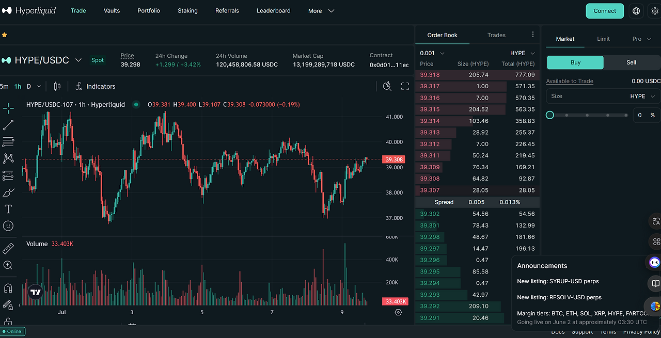Open site settings gear icon
The width and height of the screenshot is (661, 338).
coord(655,11)
